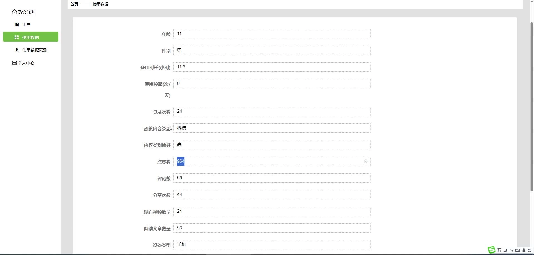Click the 评论数 label
The width and height of the screenshot is (534, 255).
click(x=164, y=179)
